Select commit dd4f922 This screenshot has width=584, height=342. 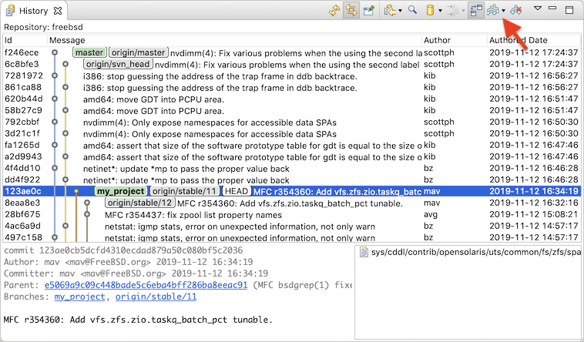click(291, 179)
